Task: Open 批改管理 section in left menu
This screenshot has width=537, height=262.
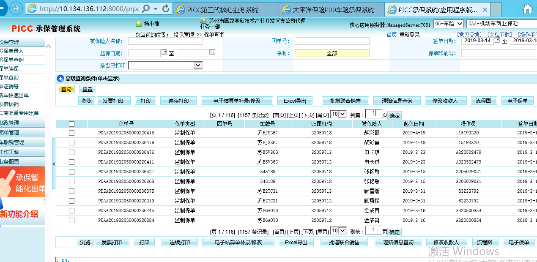Action: pyautogui.click(x=10, y=123)
